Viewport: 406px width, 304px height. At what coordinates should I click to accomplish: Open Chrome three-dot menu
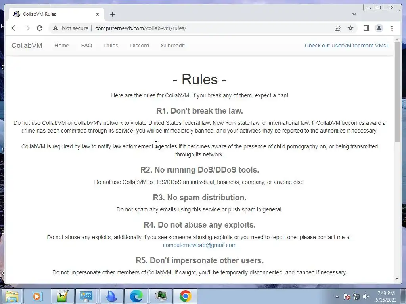pyautogui.click(x=392, y=28)
